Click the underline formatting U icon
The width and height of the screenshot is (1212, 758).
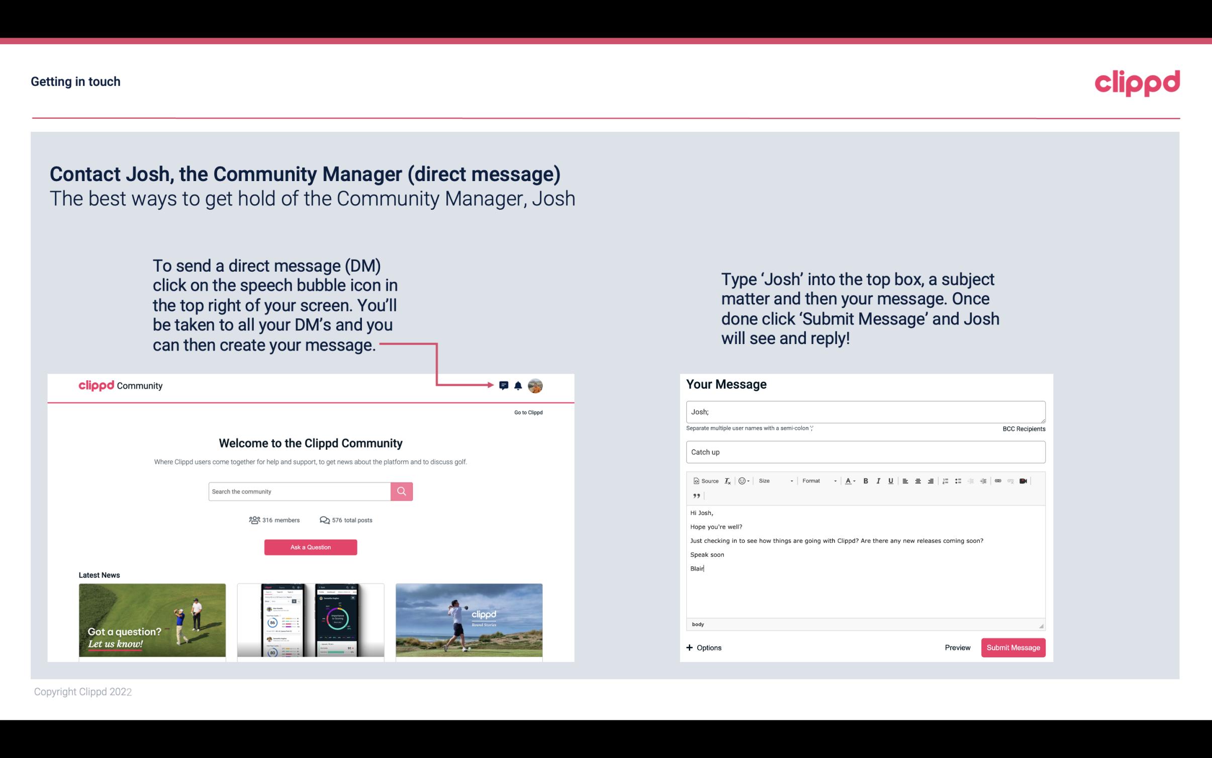click(890, 480)
